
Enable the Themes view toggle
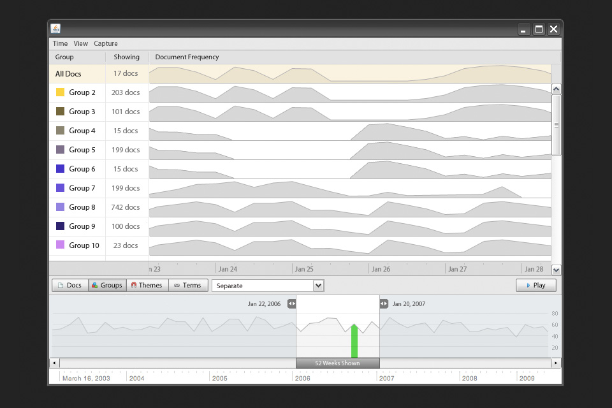(x=147, y=286)
